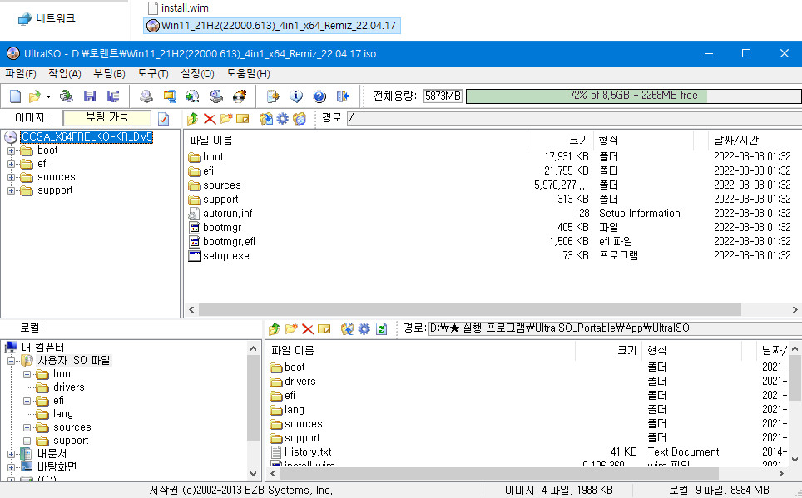Expand the support folder in the image tree
Viewport: 802px width, 498px height.
[11, 190]
